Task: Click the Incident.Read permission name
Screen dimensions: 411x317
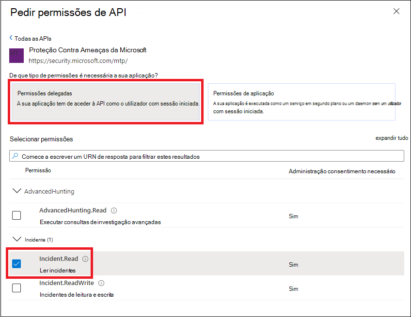Action: pyautogui.click(x=59, y=258)
